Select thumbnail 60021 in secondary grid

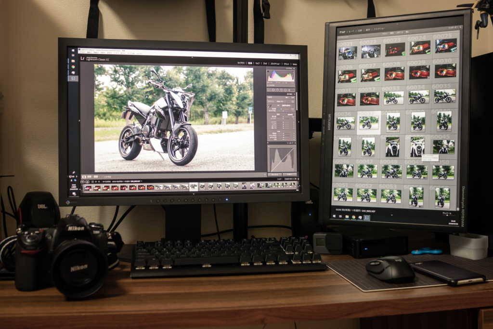[348, 53]
